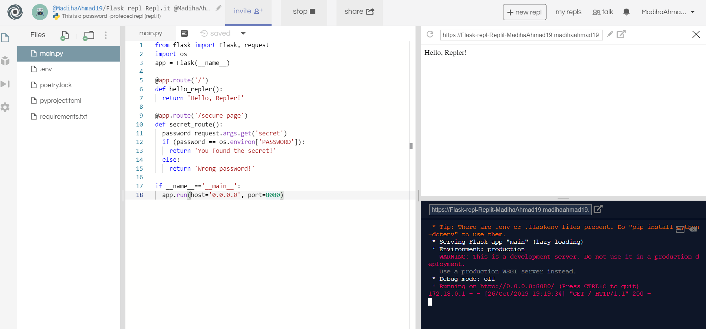Image resolution: width=706 pixels, height=329 pixels.
Task: Open packages cube icon
Action: click(x=5, y=61)
